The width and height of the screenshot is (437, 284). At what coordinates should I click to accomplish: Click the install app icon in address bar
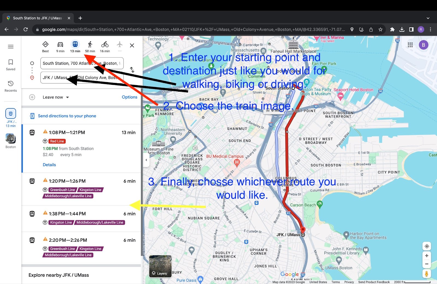[361, 29]
